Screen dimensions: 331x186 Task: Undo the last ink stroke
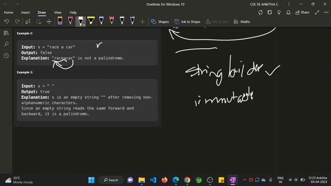7,22
